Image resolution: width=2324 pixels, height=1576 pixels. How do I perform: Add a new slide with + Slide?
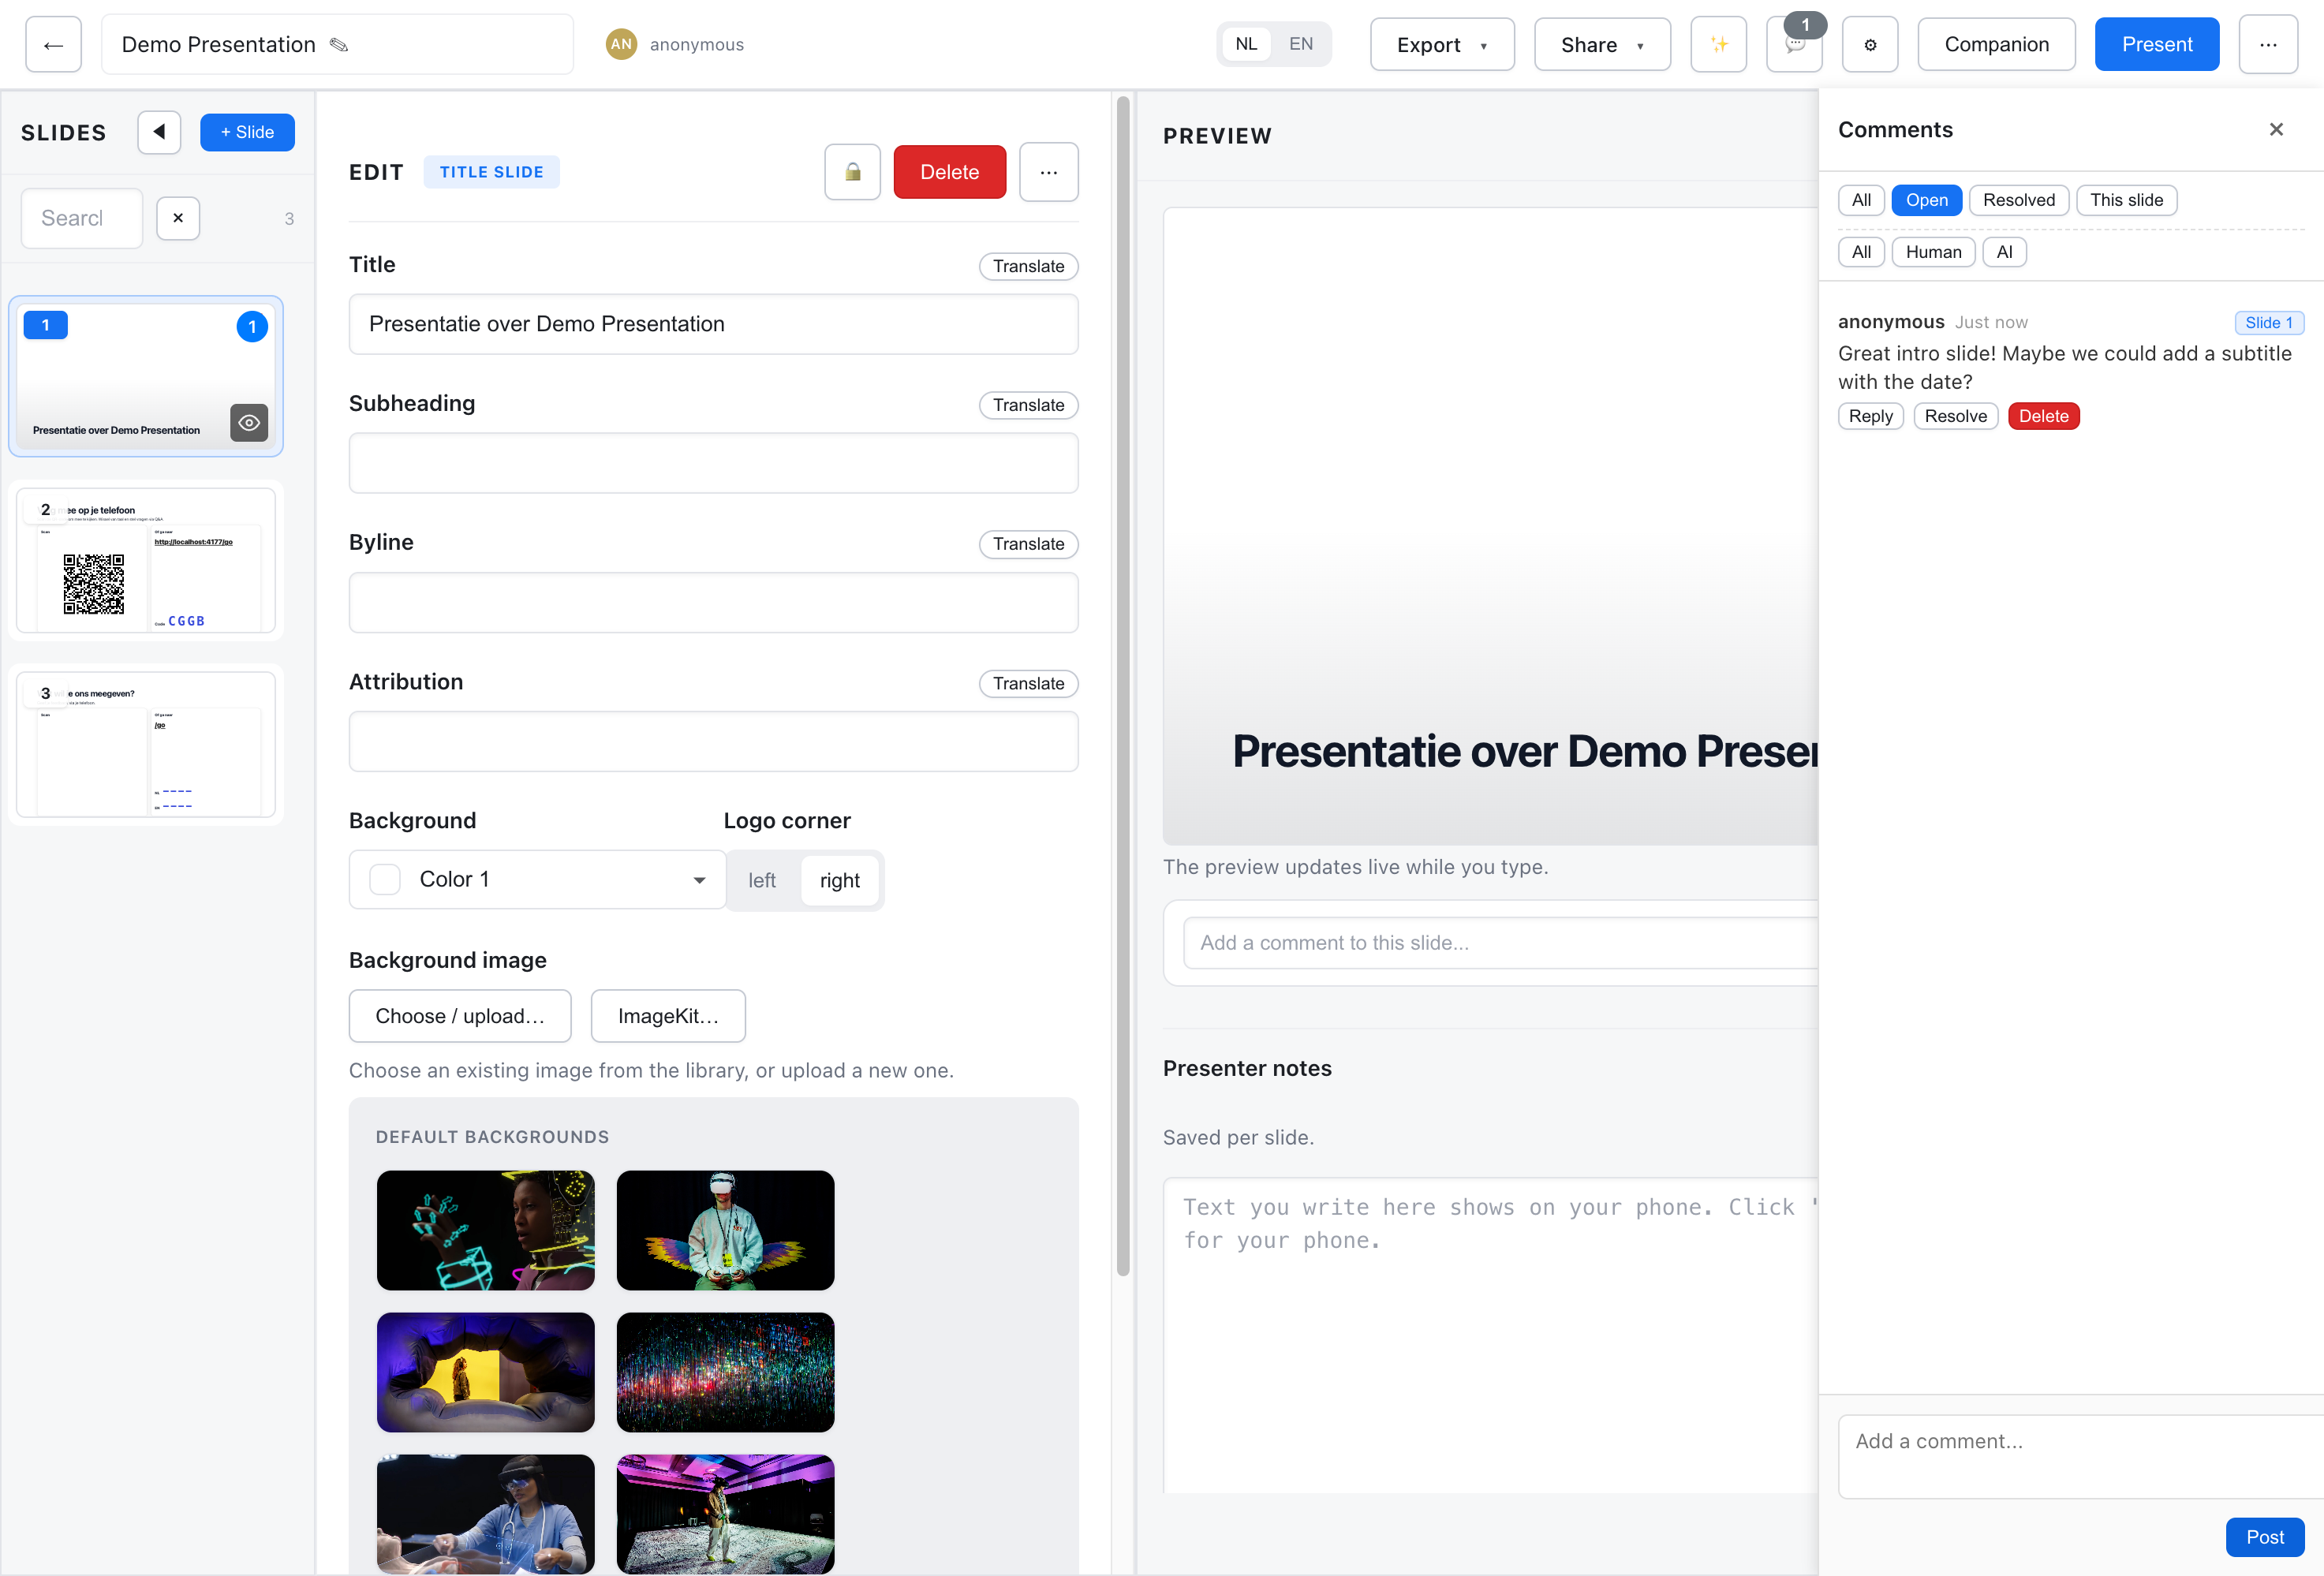[247, 132]
